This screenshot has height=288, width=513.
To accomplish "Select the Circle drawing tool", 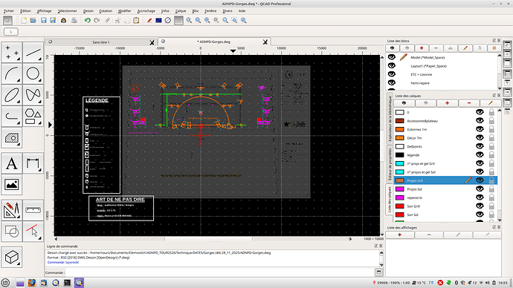I will [33, 73].
